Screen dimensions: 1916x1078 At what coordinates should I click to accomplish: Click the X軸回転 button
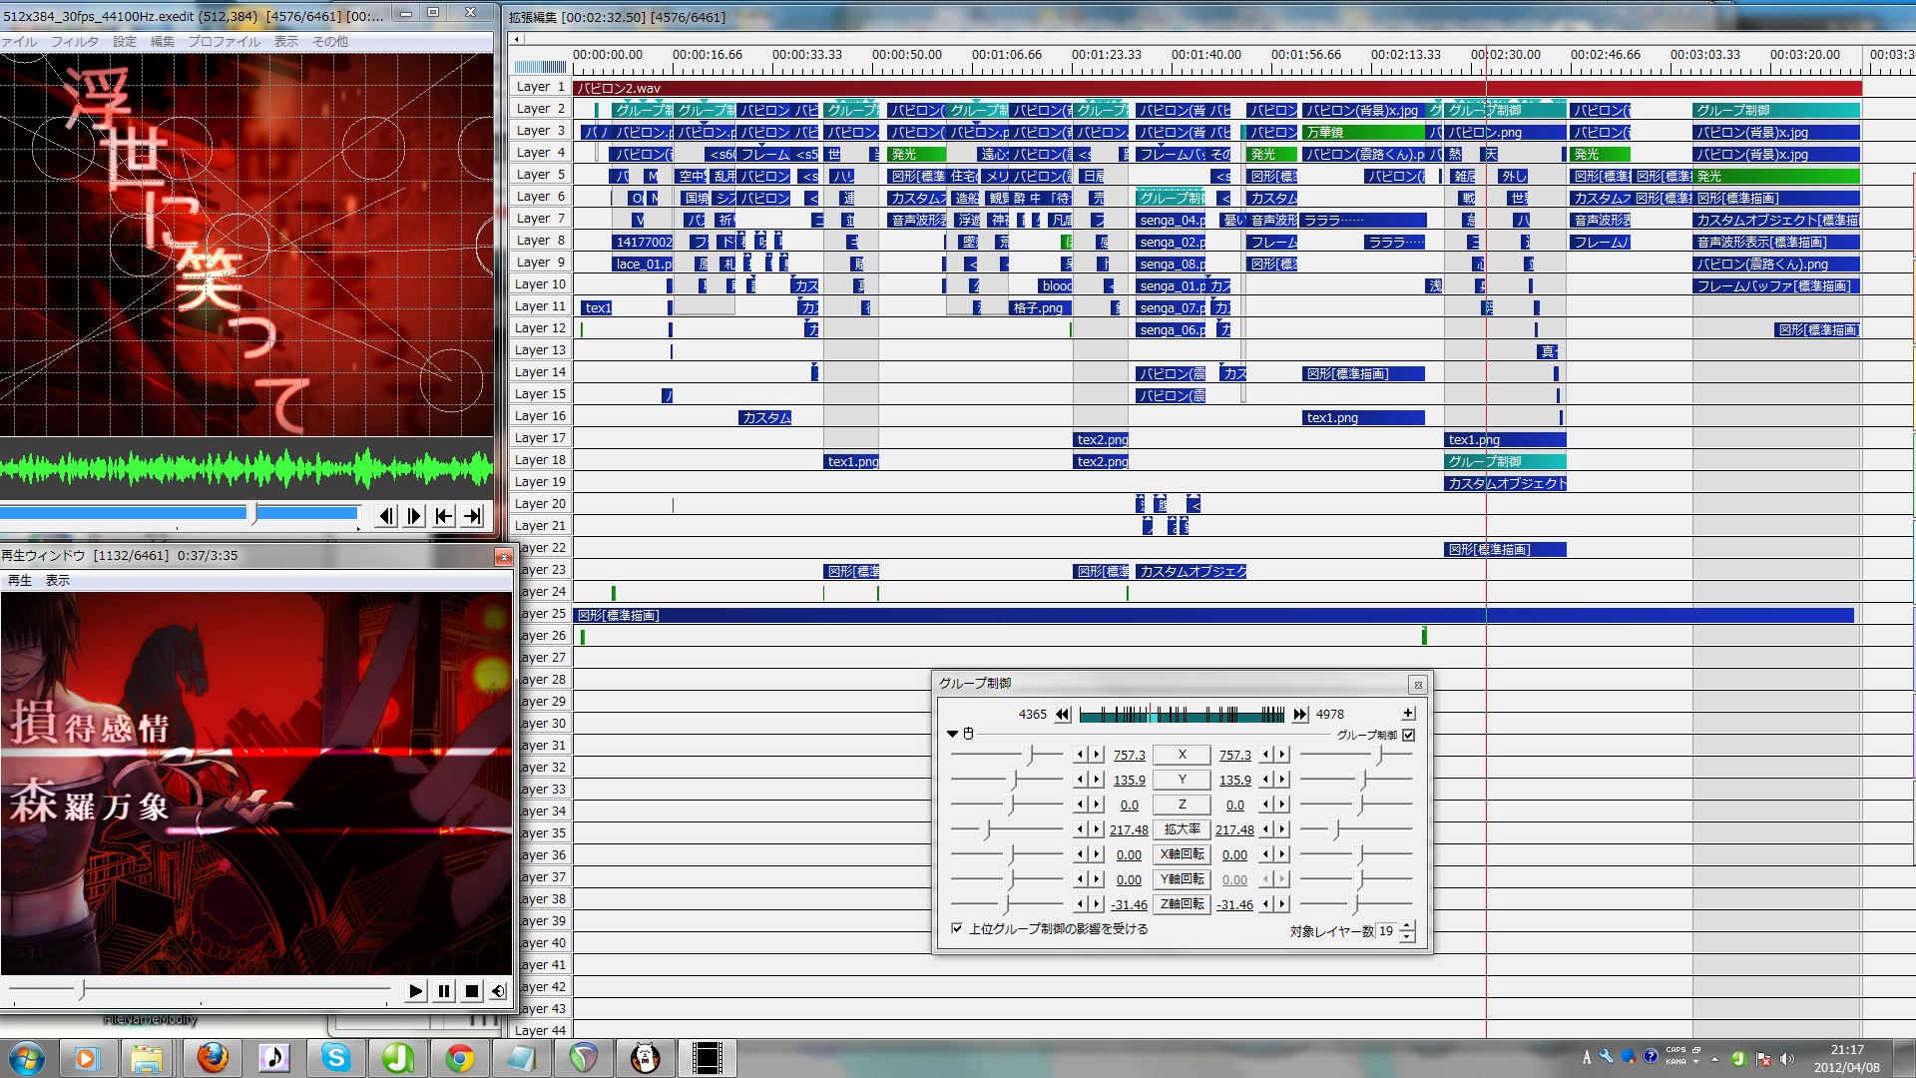[1182, 854]
